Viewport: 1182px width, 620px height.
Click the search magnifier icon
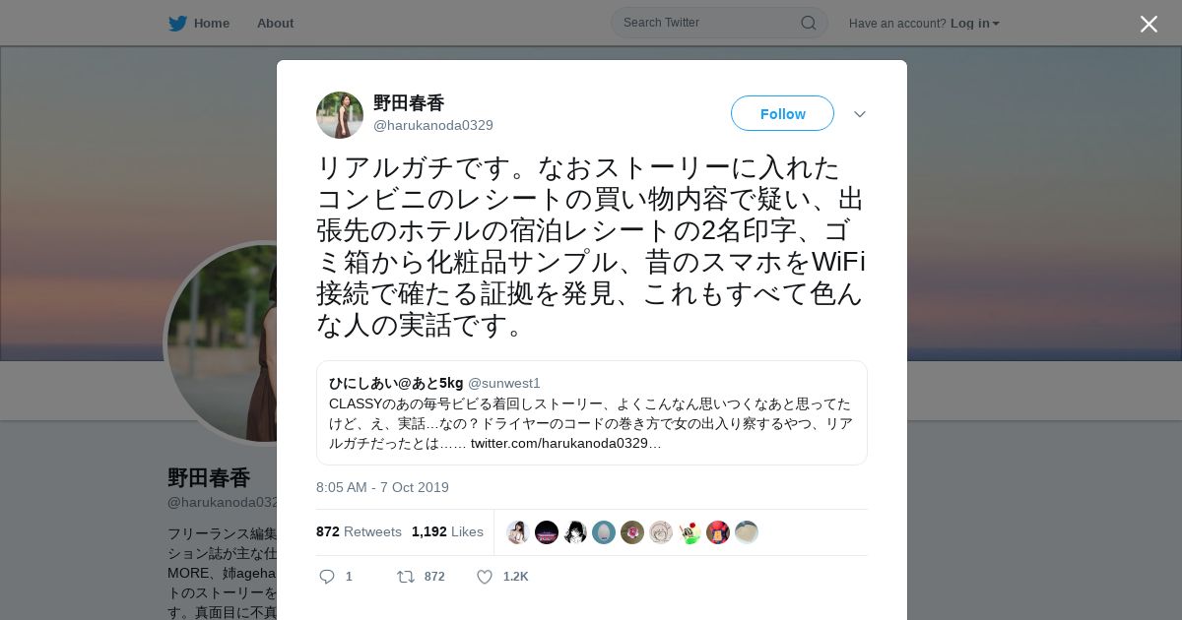tap(808, 23)
